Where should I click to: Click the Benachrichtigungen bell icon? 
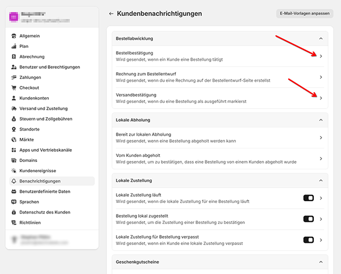tap(14, 181)
